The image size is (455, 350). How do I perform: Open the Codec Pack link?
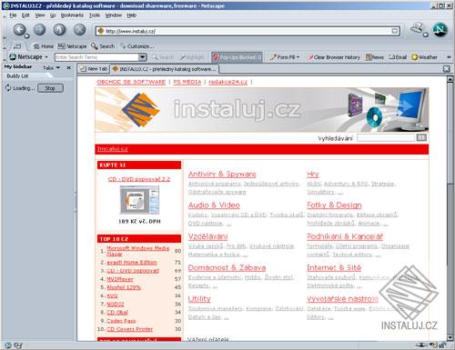click(x=121, y=321)
